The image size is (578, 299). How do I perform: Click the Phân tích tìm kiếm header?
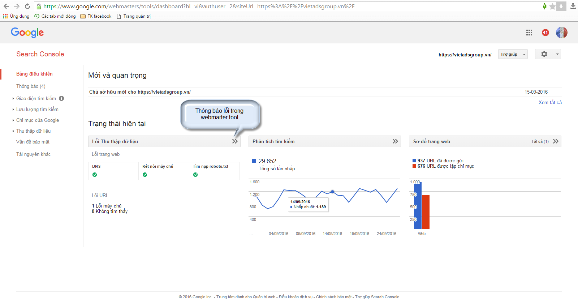pyautogui.click(x=273, y=141)
